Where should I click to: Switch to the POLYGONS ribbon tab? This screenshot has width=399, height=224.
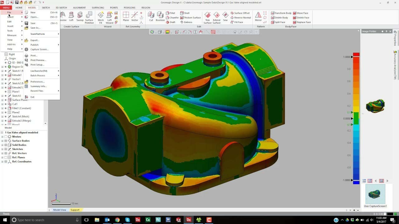pyautogui.click(x=130, y=7)
